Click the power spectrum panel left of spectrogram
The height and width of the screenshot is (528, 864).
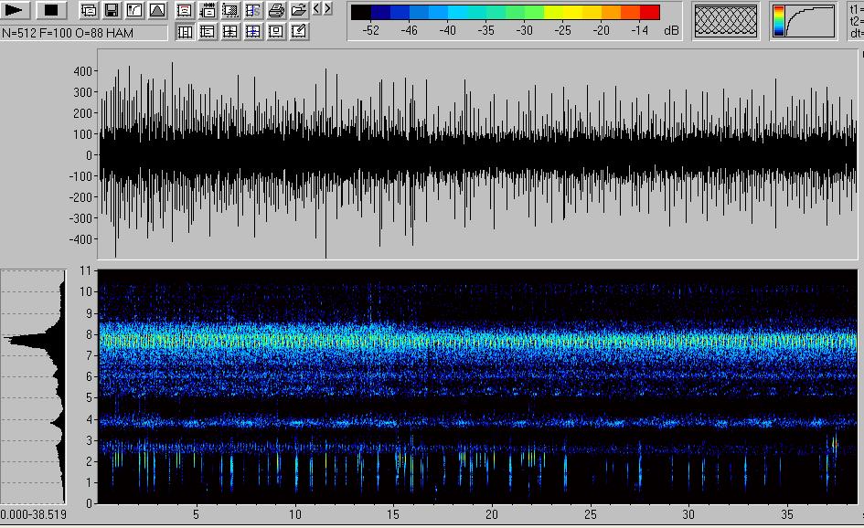pos(34,385)
